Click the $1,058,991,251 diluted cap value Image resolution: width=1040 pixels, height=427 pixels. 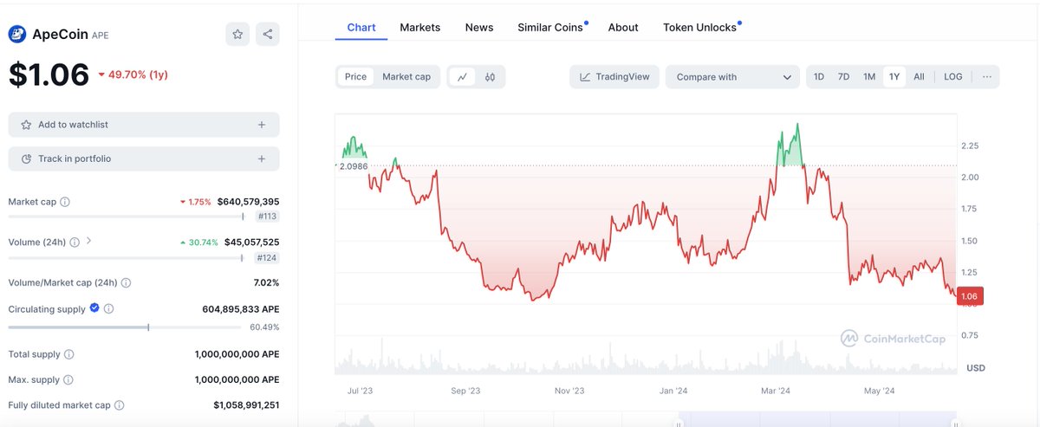point(246,405)
